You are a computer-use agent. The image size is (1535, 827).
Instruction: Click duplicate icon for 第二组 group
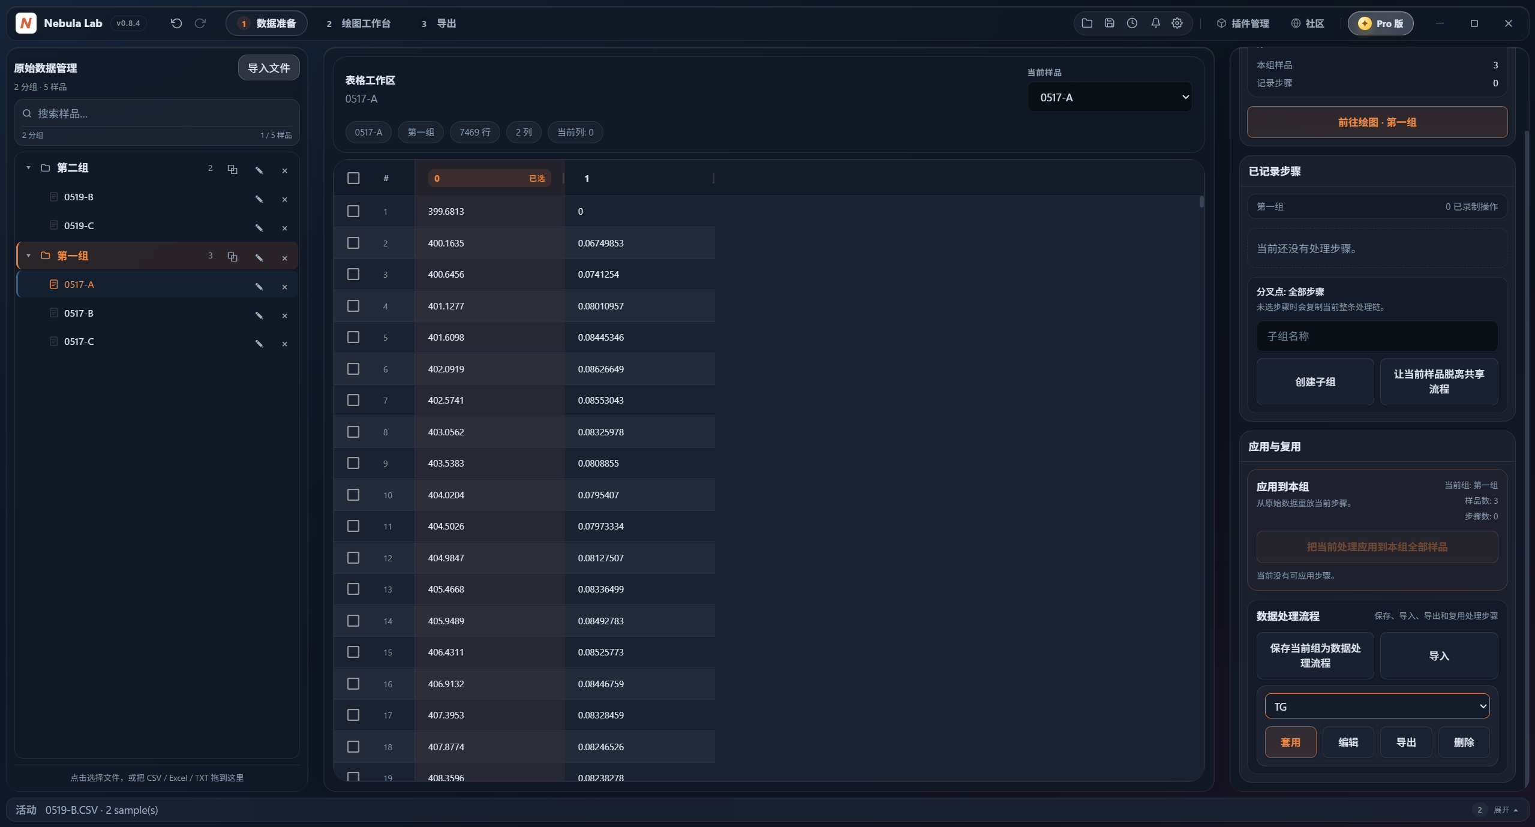[233, 170]
